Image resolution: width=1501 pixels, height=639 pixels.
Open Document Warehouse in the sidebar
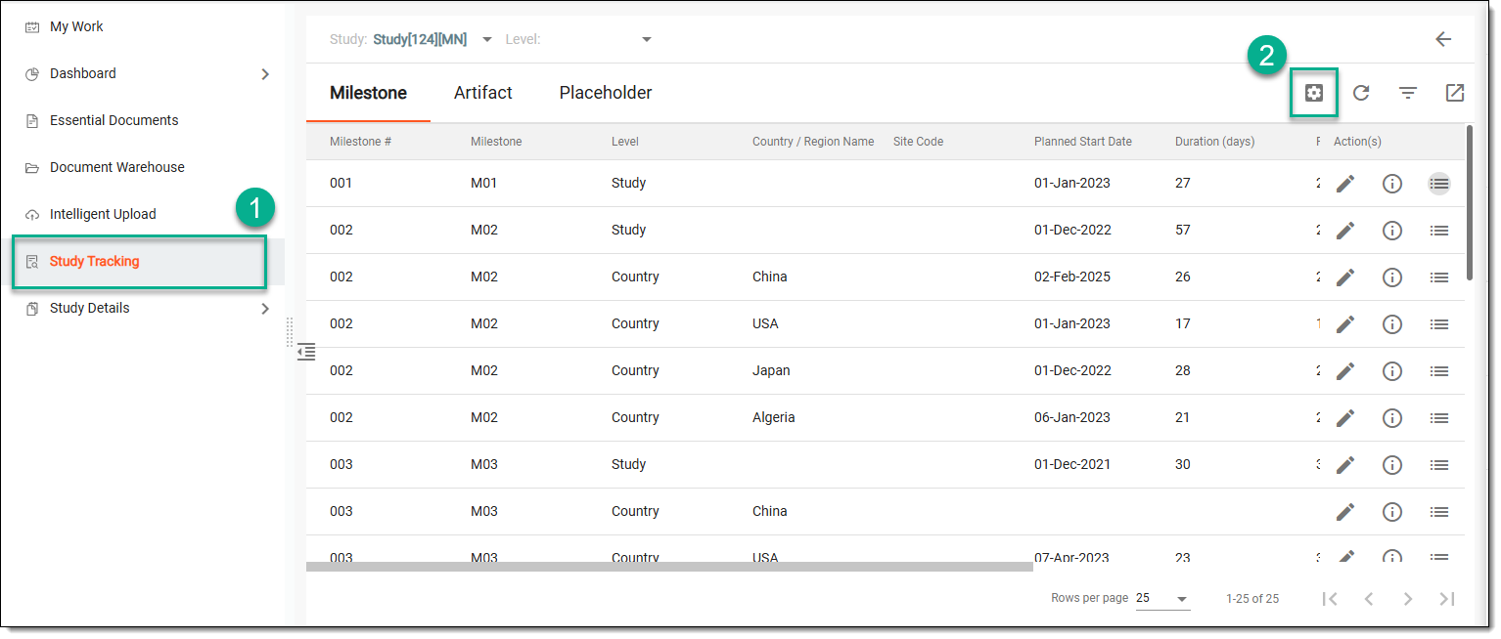(x=117, y=167)
